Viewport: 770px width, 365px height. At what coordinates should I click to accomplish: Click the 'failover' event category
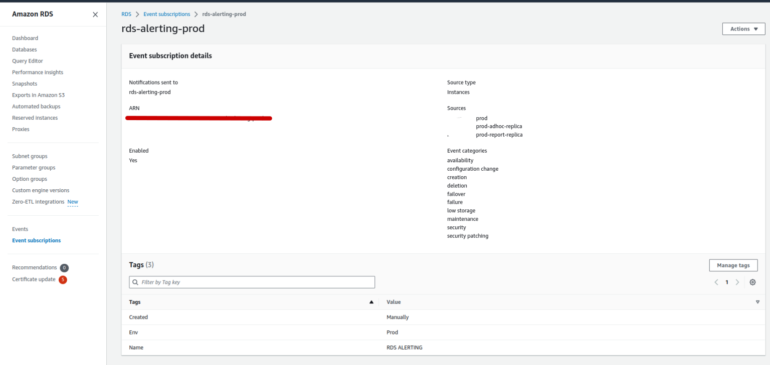click(456, 194)
